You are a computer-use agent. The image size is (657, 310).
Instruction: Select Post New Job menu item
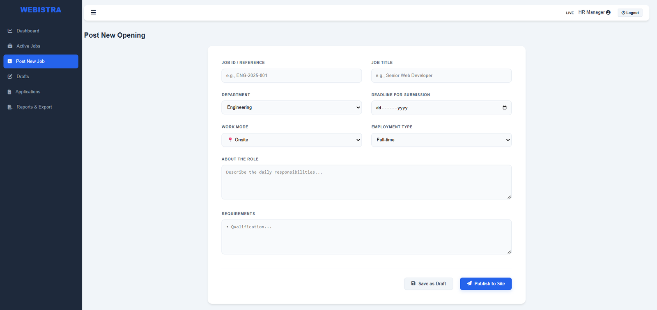click(x=41, y=61)
